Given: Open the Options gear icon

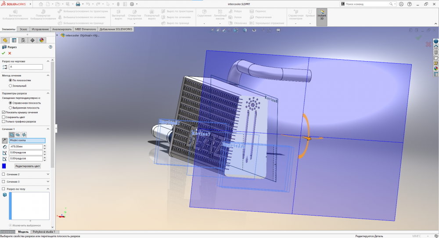Looking at the screenshot, I should 132,4.
